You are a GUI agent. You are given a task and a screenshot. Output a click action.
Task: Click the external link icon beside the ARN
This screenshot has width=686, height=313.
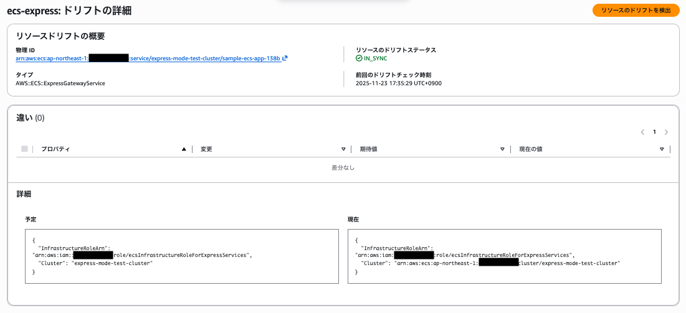coord(285,58)
